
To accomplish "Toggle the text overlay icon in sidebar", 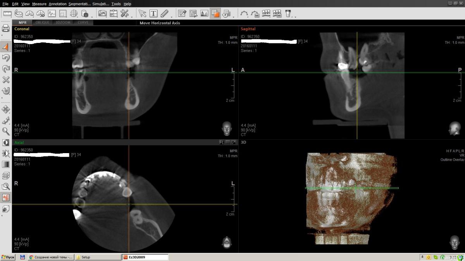I will (x=6, y=198).
